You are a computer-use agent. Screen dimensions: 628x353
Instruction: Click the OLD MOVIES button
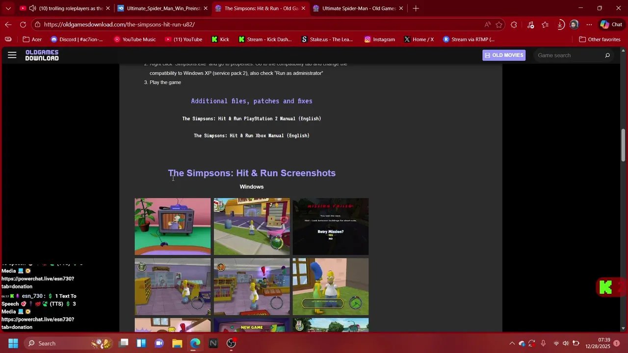point(504,55)
